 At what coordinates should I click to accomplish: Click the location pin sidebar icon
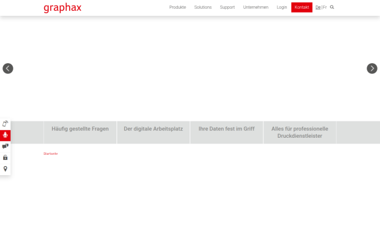coord(5,169)
